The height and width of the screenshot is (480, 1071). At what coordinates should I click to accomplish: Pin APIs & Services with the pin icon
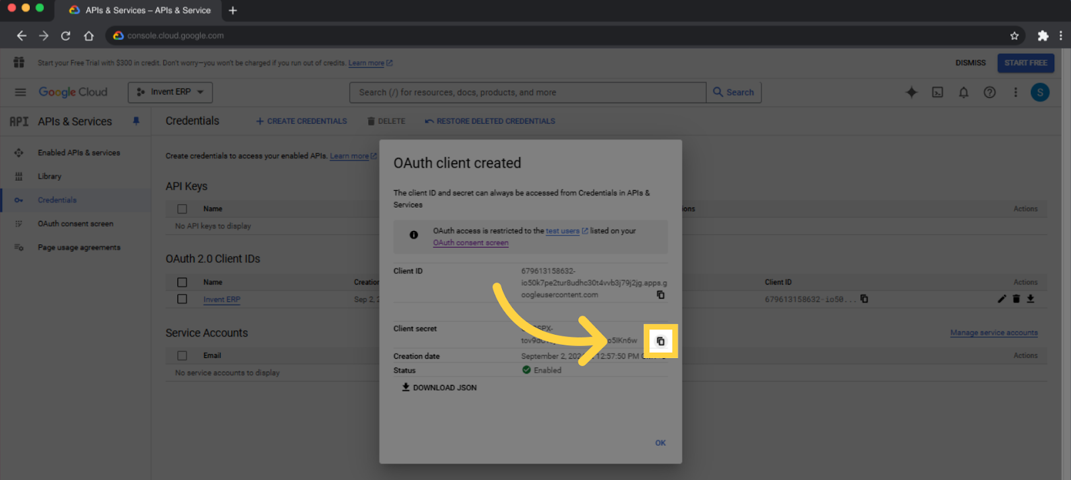point(136,121)
